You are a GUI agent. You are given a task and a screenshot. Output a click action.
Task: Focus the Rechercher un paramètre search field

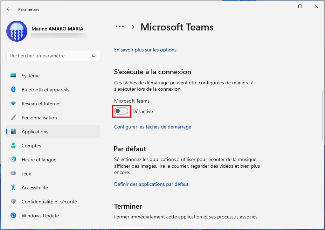[53, 56]
